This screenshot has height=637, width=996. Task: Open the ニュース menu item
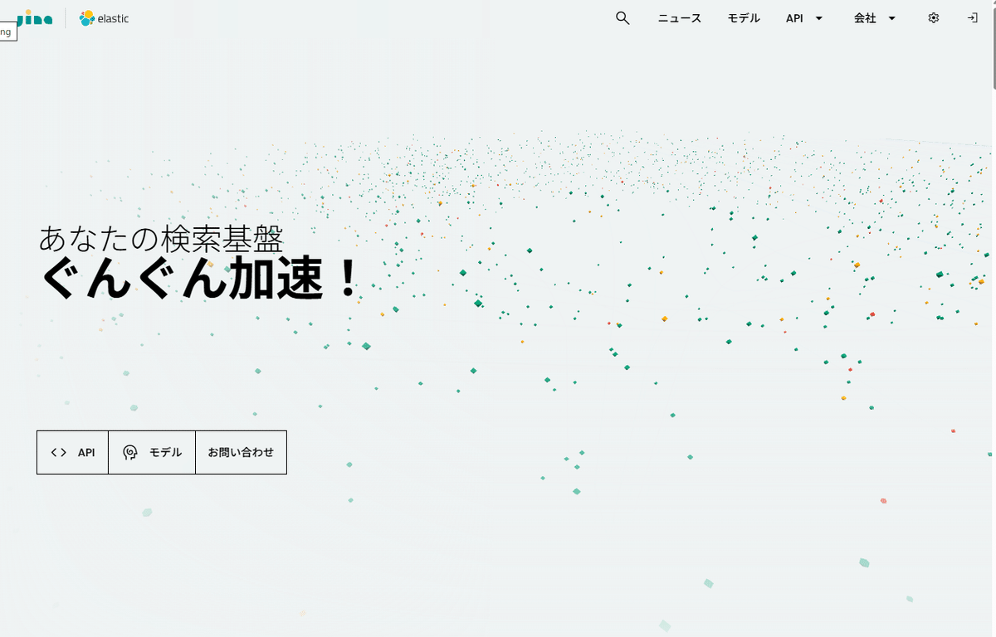pos(680,18)
